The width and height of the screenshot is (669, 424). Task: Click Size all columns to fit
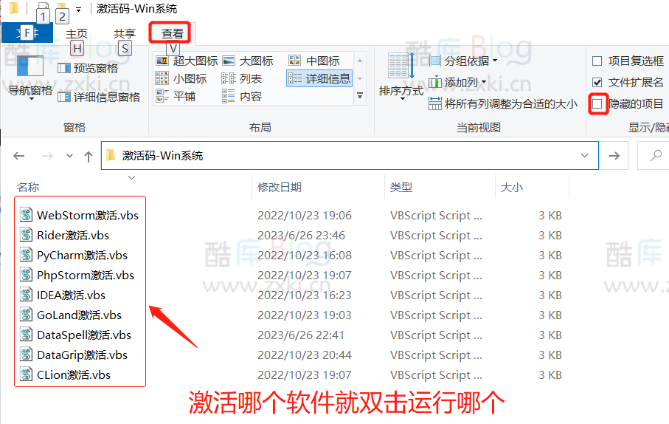pos(505,104)
